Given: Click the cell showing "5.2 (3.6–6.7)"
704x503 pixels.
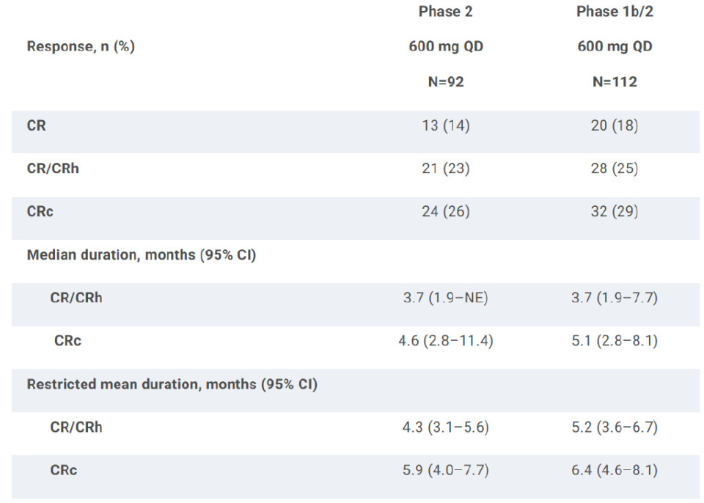Looking at the screenshot, I should pyautogui.click(x=615, y=427).
